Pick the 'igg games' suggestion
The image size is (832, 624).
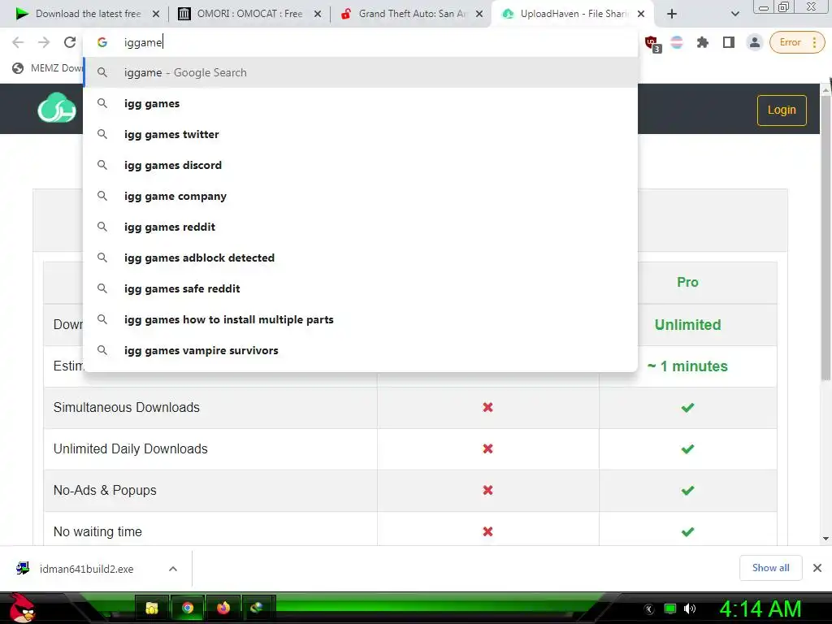pos(361,103)
